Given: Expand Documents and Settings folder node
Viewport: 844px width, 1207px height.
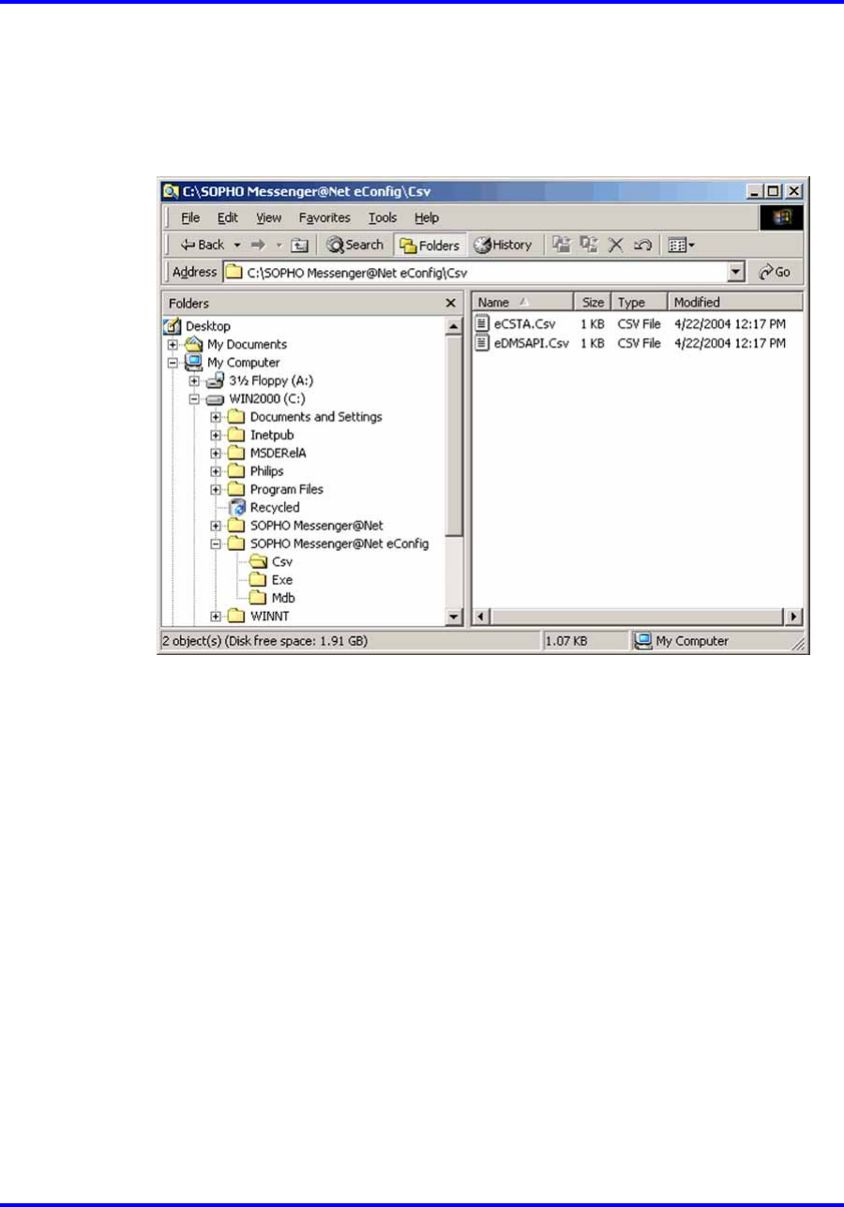Looking at the screenshot, I should coord(217,417).
